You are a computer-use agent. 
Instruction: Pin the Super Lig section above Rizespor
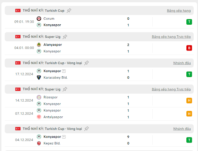[65, 89]
